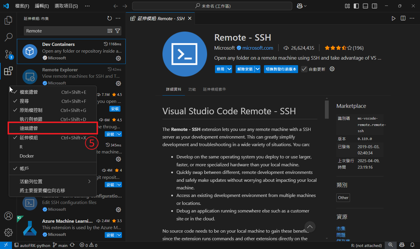Customize layout icon in title bar
Screen dimensions: 420x249
[x=347, y=6]
